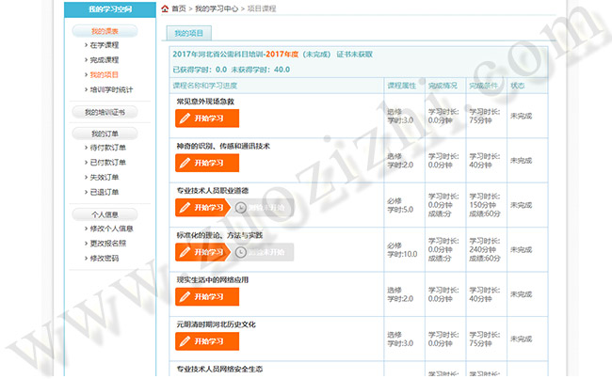Switch to the 我的项目 tab
The image size is (612, 379).
tap(188, 33)
